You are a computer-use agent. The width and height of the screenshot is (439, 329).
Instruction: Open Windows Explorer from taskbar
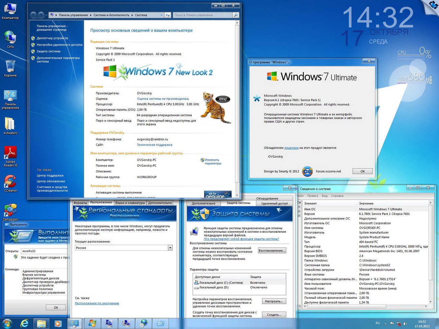pyautogui.click(x=41, y=323)
